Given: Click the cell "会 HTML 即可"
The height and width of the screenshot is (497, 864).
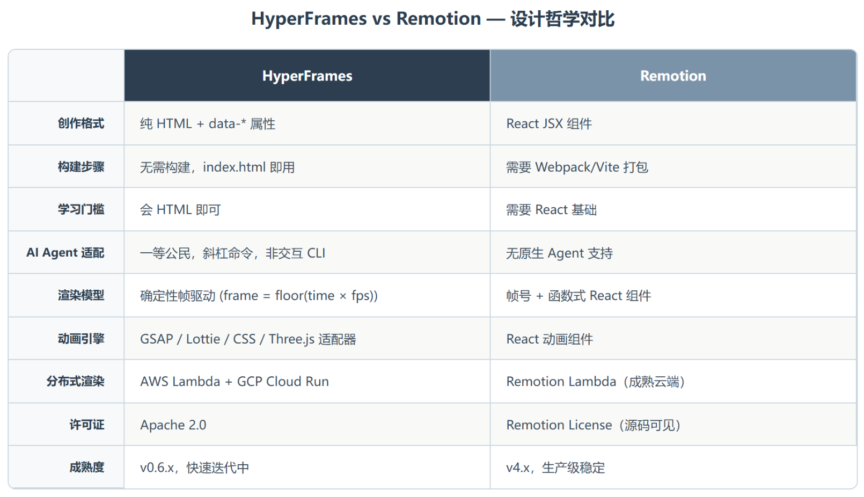Looking at the screenshot, I should click(x=307, y=209).
